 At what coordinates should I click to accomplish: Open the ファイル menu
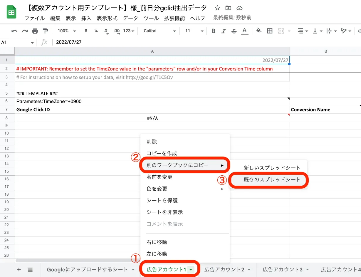tap(35, 18)
